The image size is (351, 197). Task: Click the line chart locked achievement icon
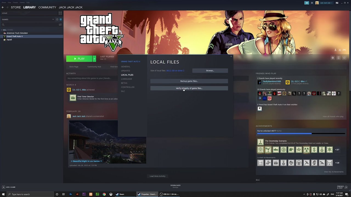260,163
